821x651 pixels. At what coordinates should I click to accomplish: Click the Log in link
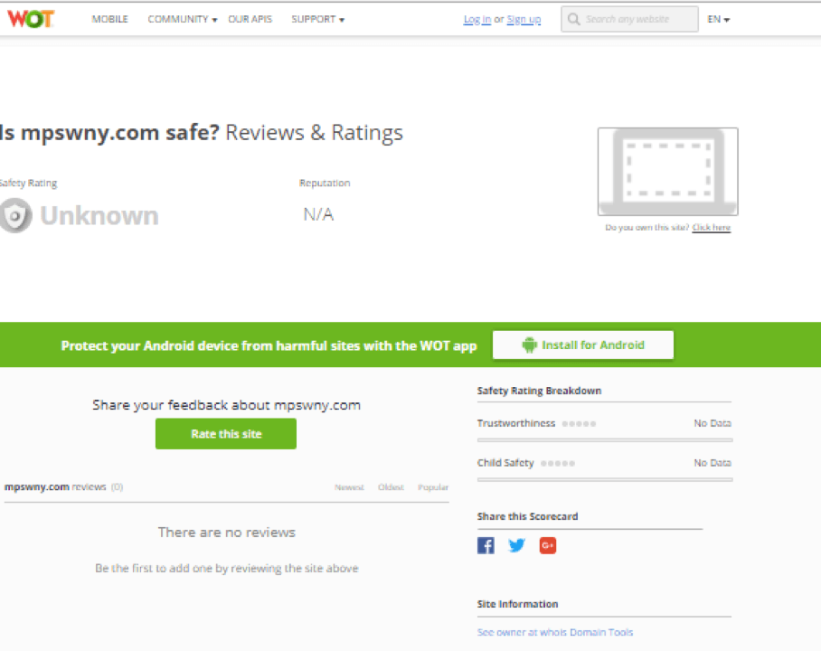tap(477, 19)
